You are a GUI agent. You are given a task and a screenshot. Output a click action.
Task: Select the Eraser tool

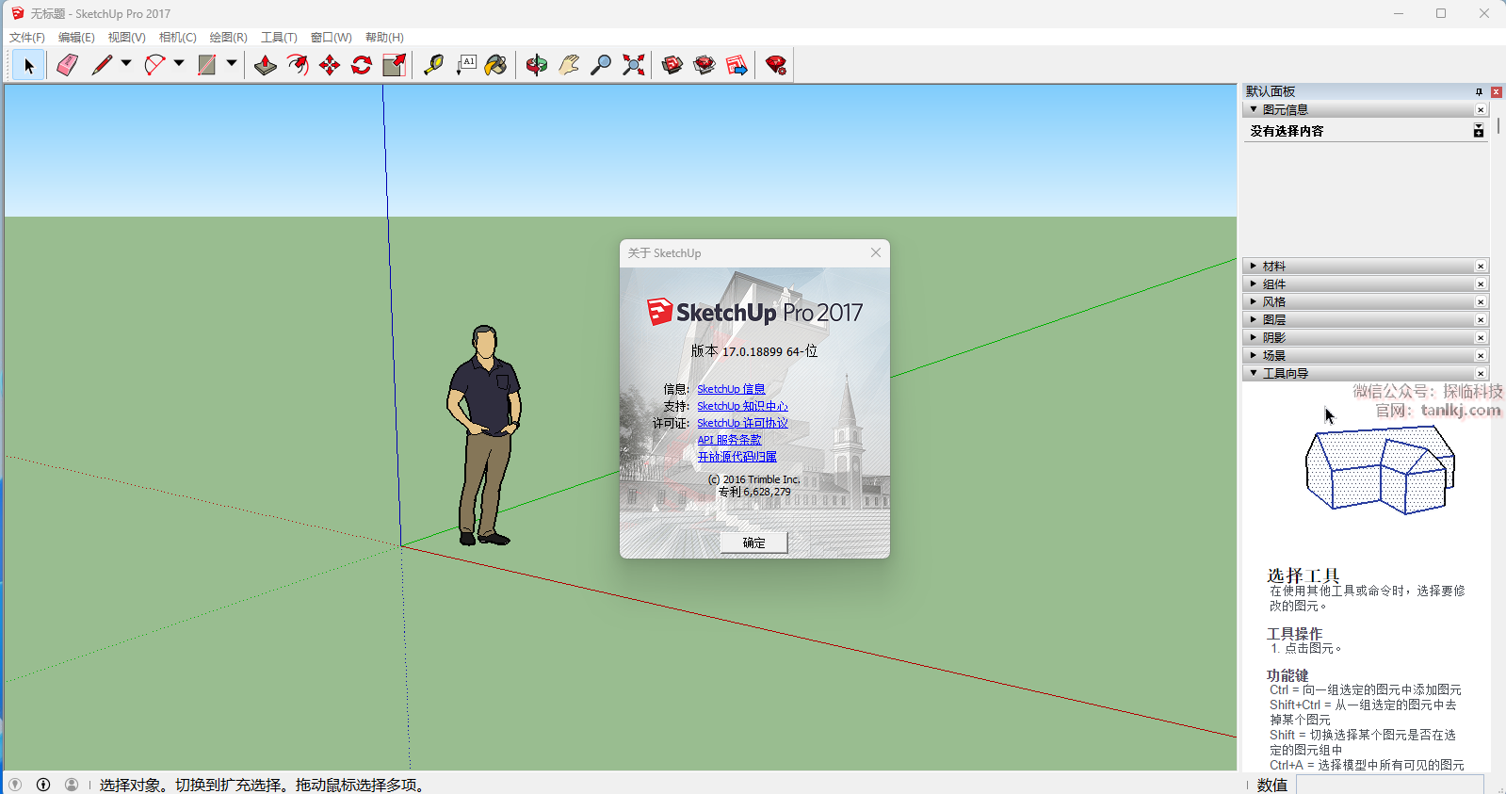pyautogui.click(x=67, y=65)
